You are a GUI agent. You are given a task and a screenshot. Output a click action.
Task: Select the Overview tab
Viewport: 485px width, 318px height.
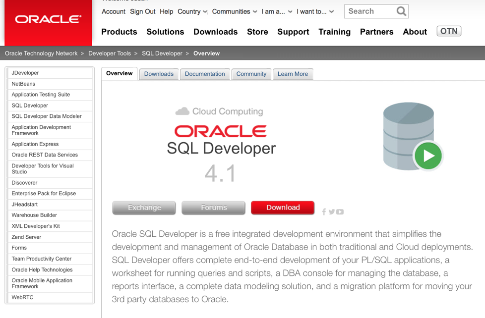point(120,73)
